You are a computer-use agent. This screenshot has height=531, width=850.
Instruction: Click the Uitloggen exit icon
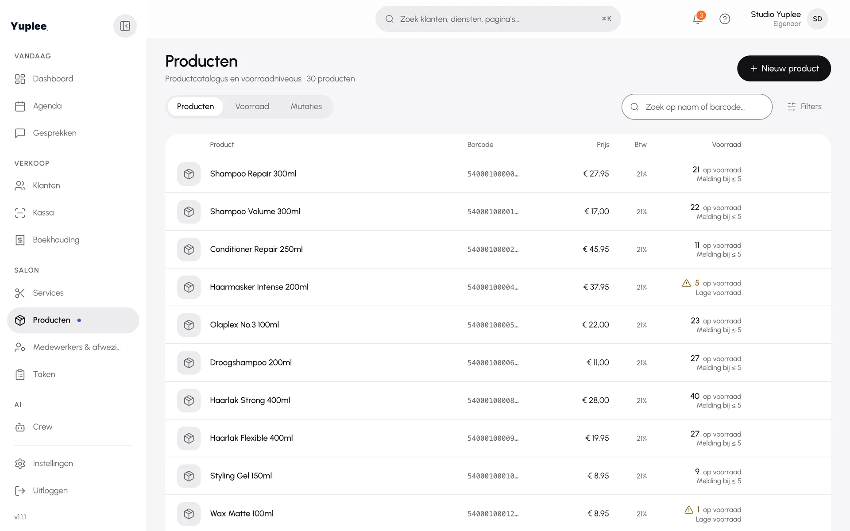(20, 491)
